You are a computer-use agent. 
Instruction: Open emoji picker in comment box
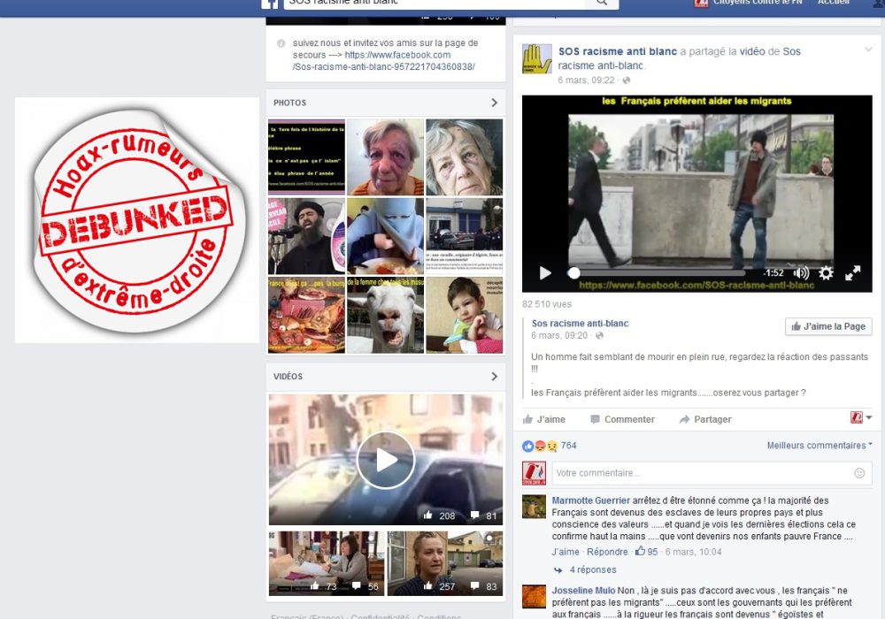pyautogui.click(x=859, y=473)
